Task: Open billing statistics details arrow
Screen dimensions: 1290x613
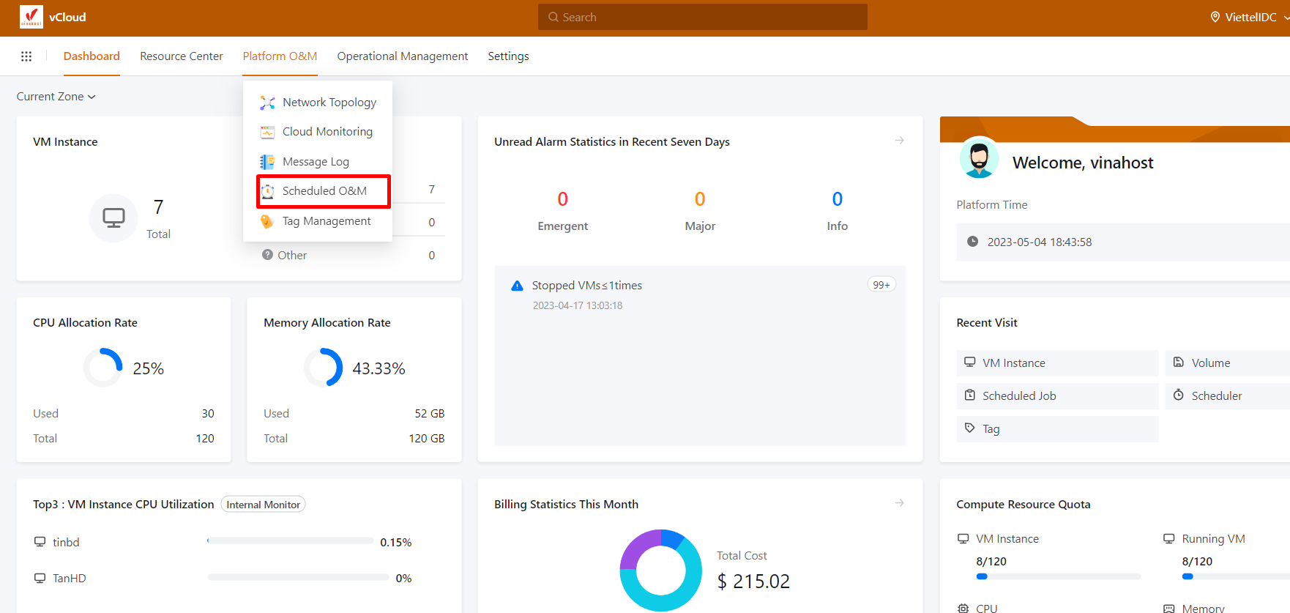Action: tap(899, 503)
